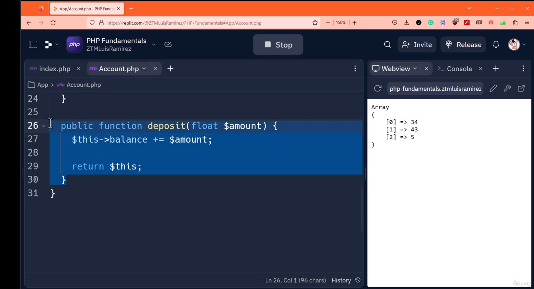Toggle the Replit sidebar panel icon

[33, 44]
